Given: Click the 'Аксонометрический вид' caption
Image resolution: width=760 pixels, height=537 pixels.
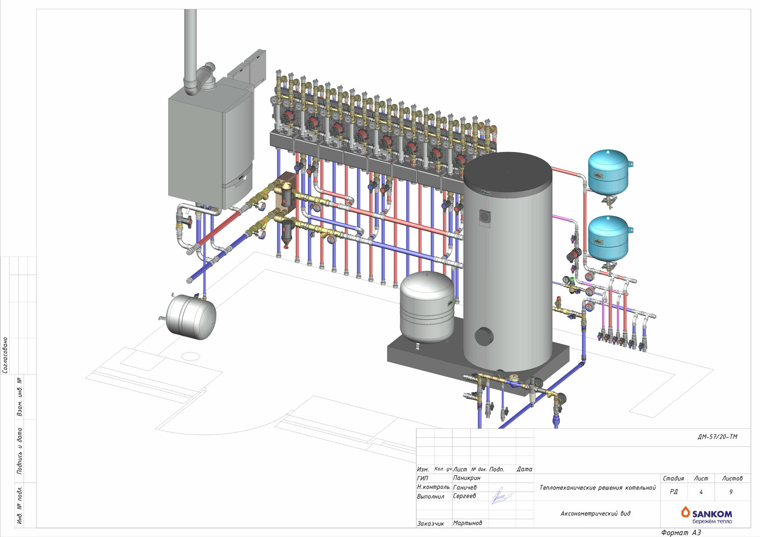Looking at the screenshot, I should click(595, 513).
